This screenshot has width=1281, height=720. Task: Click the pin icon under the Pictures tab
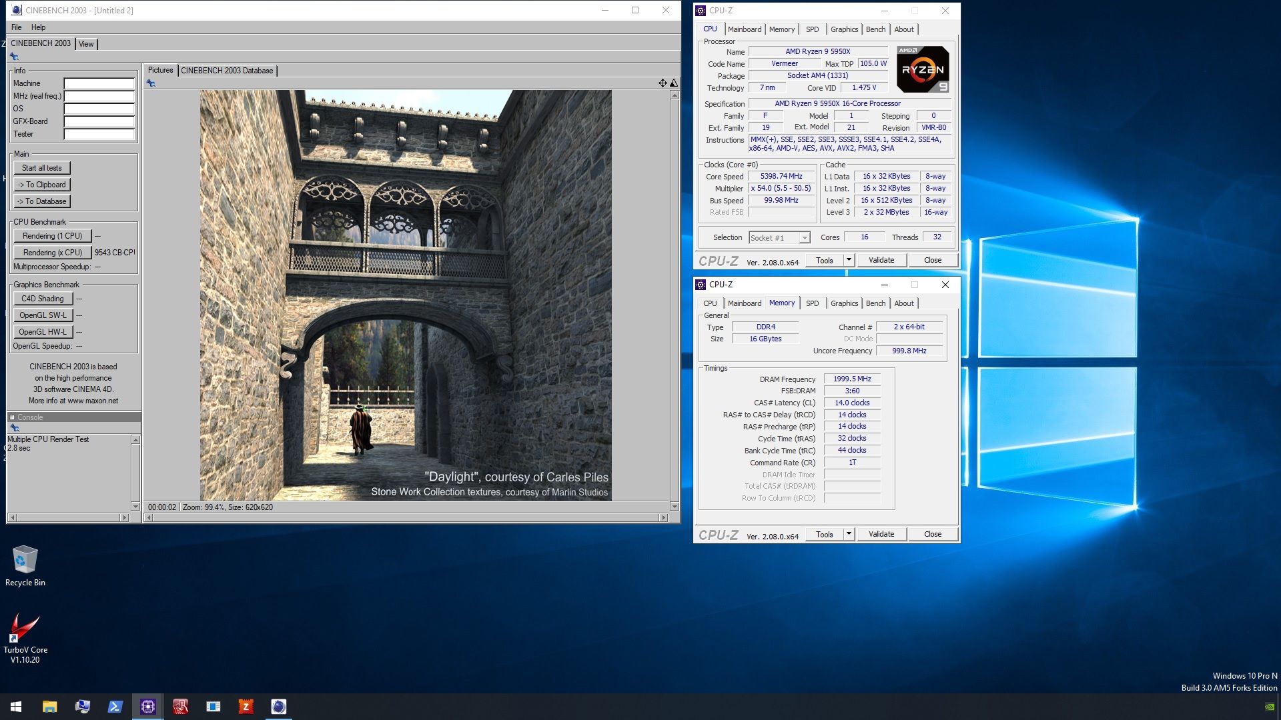151,83
